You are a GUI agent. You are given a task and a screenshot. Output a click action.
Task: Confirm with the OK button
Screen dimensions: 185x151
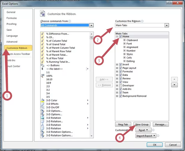pyautogui.click(x=155, y=145)
